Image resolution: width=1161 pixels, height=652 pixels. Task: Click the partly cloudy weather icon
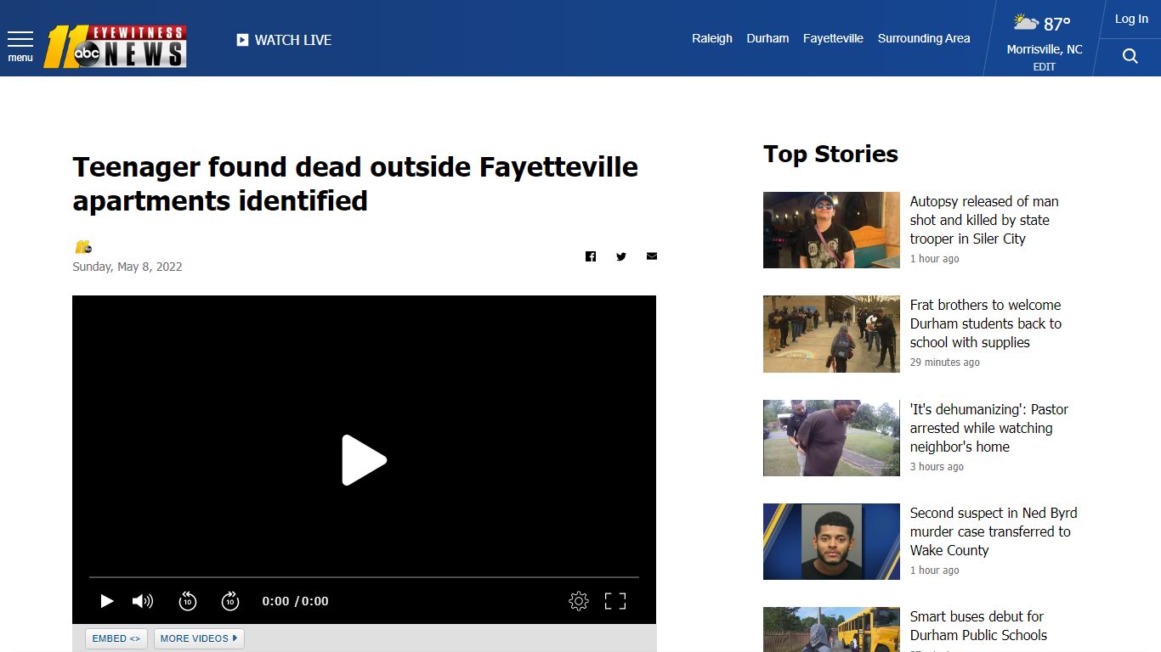point(1026,22)
